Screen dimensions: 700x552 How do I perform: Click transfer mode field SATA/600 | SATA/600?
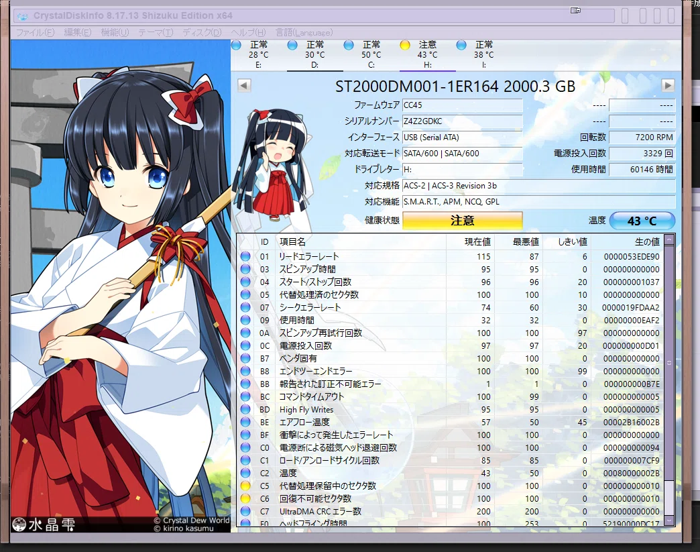click(463, 153)
